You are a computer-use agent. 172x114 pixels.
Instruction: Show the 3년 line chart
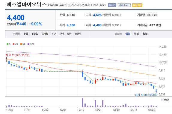click(62, 34)
